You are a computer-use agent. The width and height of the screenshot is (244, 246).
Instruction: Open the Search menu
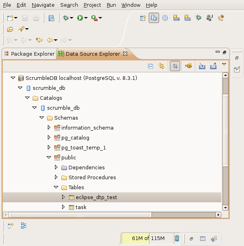tap(69, 5)
